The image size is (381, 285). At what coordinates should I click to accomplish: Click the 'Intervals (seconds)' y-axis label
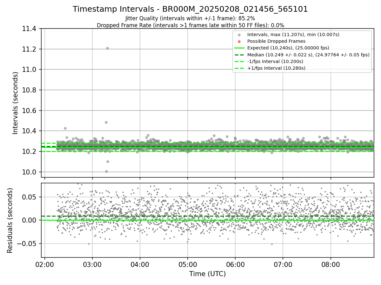[x=16, y=103]
